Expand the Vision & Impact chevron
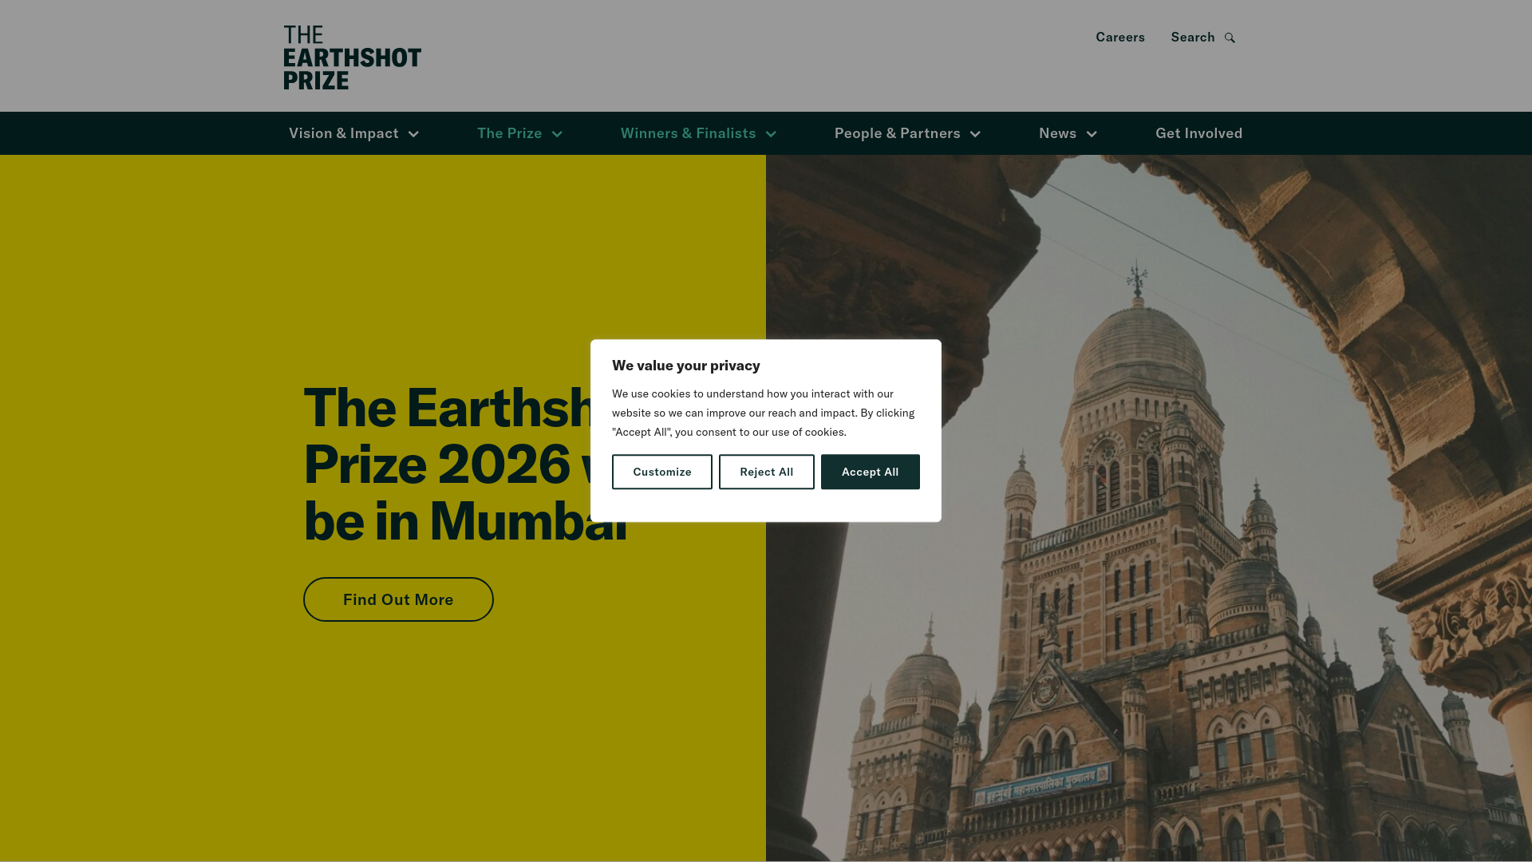The height and width of the screenshot is (862, 1532). 413,134
